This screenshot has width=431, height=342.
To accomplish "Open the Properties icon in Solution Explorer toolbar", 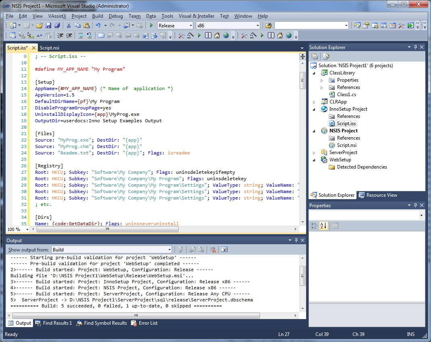I will coord(315,57).
